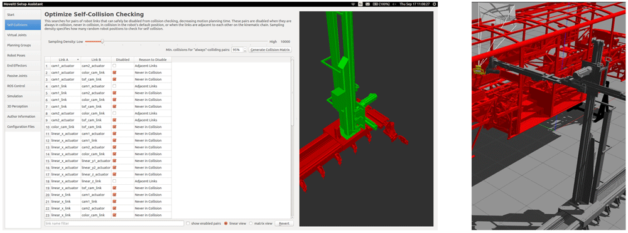
Task: Check Disabled box in row 1
Action: pos(114,66)
